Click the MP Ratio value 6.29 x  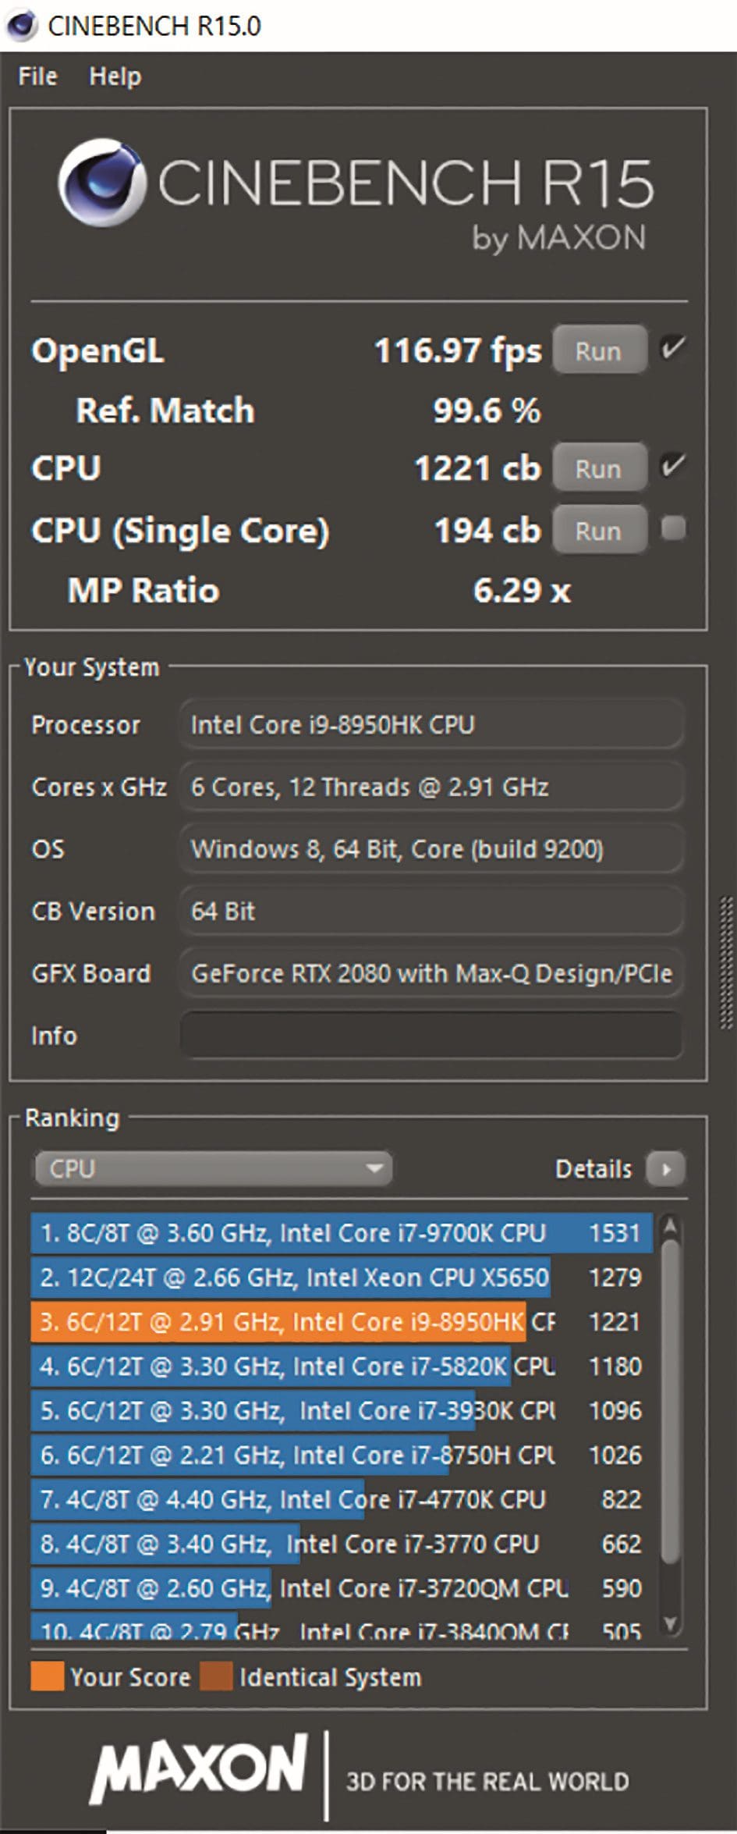522,590
